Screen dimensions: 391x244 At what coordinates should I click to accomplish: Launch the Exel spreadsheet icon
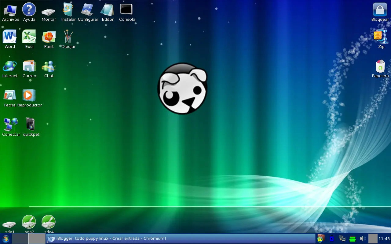pyautogui.click(x=29, y=37)
